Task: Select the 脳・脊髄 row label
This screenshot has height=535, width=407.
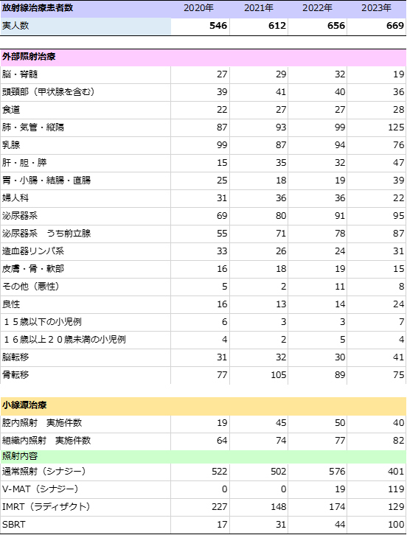Action: tap(20, 74)
